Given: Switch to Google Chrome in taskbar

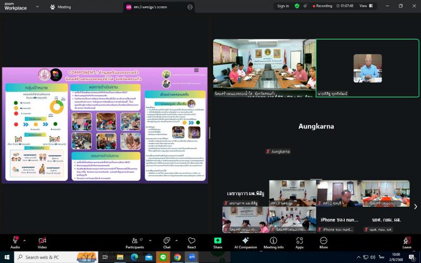Looking at the screenshot, I should click(x=177, y=257).
